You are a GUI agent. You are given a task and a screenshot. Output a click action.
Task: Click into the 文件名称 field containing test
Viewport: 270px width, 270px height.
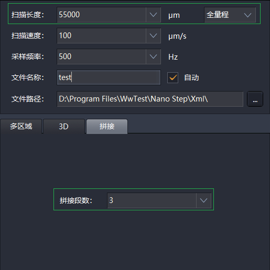tap(109, 77)
